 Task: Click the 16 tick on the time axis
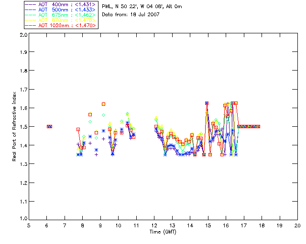click(x=226, y=225)
